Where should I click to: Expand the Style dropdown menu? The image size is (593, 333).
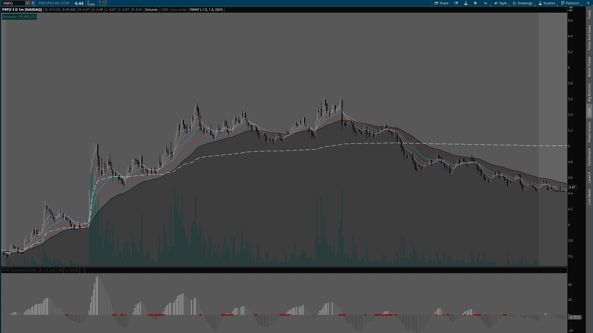[501, 3]
